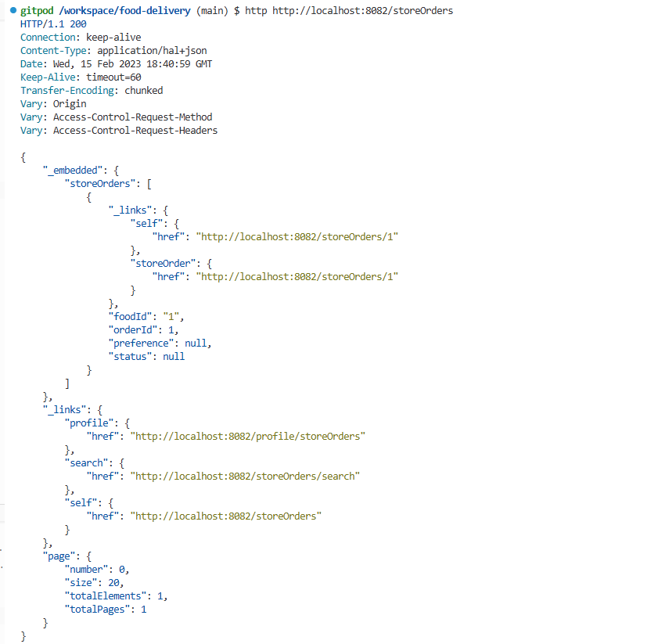Image resolution: width=651 pixels, height=644 pixels.
Task: Click the "profile" key
Action: (89, 423)
